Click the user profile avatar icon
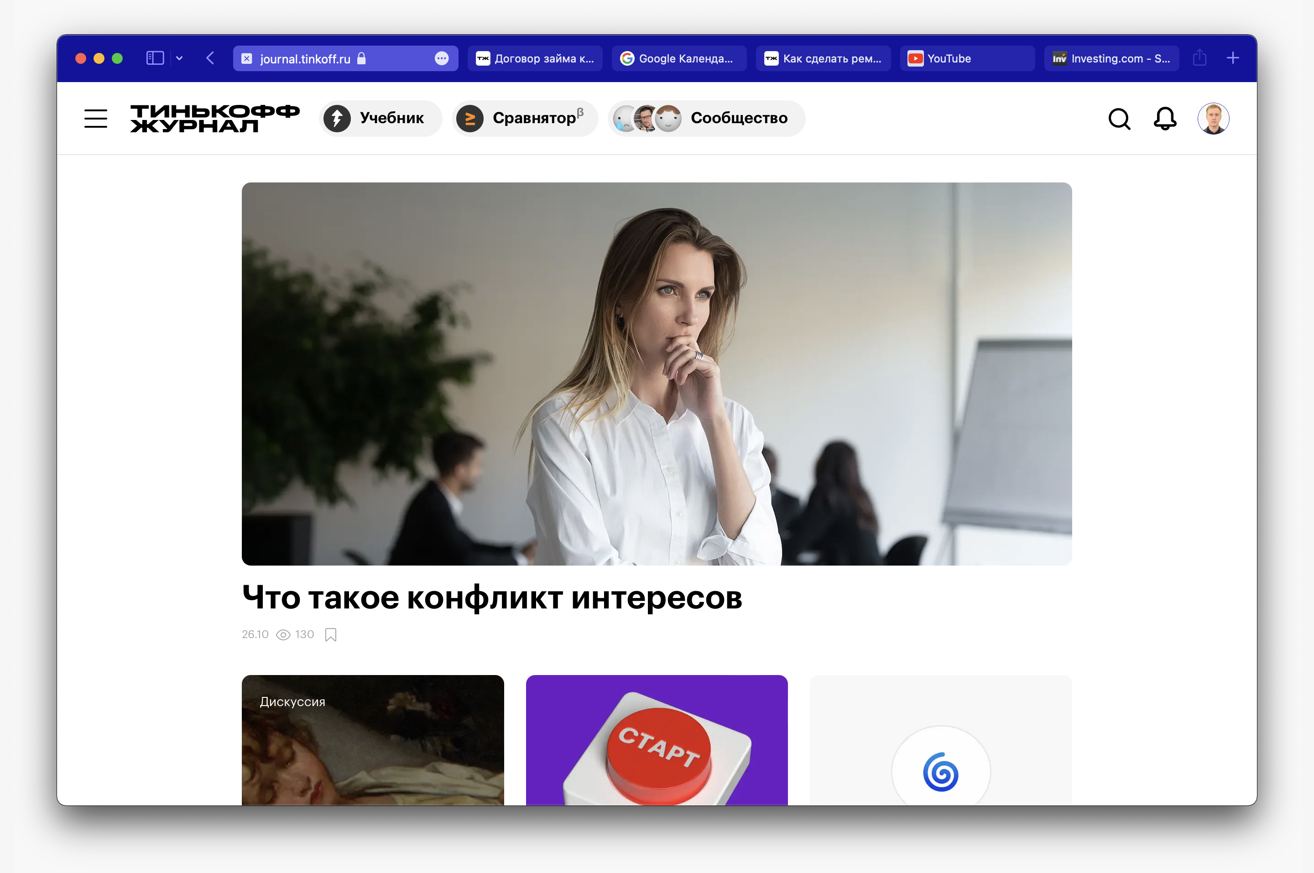 coord(1214,118)
